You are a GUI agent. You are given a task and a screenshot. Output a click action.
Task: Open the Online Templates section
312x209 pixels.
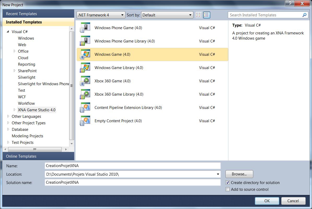pos(21,156)
